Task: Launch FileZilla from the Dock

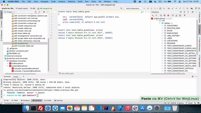Action: 41,108
